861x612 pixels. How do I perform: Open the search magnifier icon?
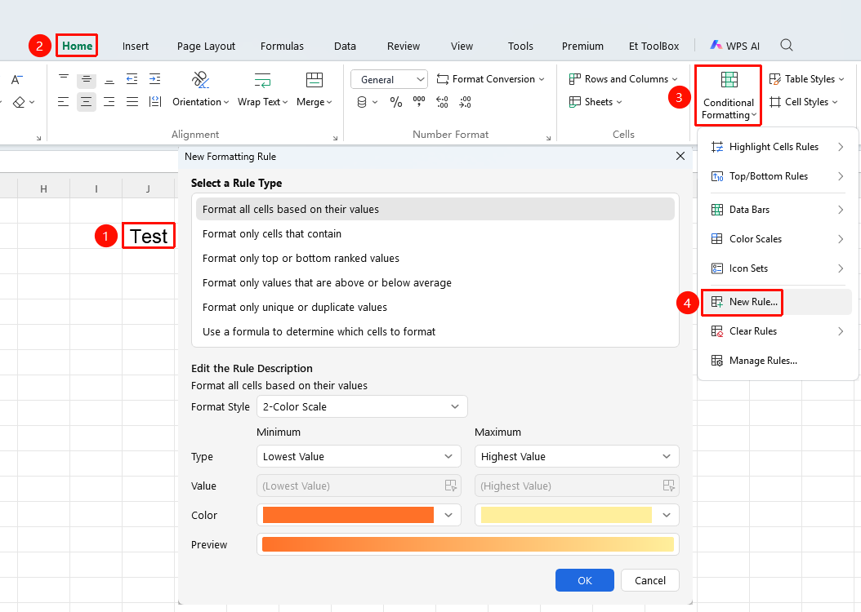point(787,46)
